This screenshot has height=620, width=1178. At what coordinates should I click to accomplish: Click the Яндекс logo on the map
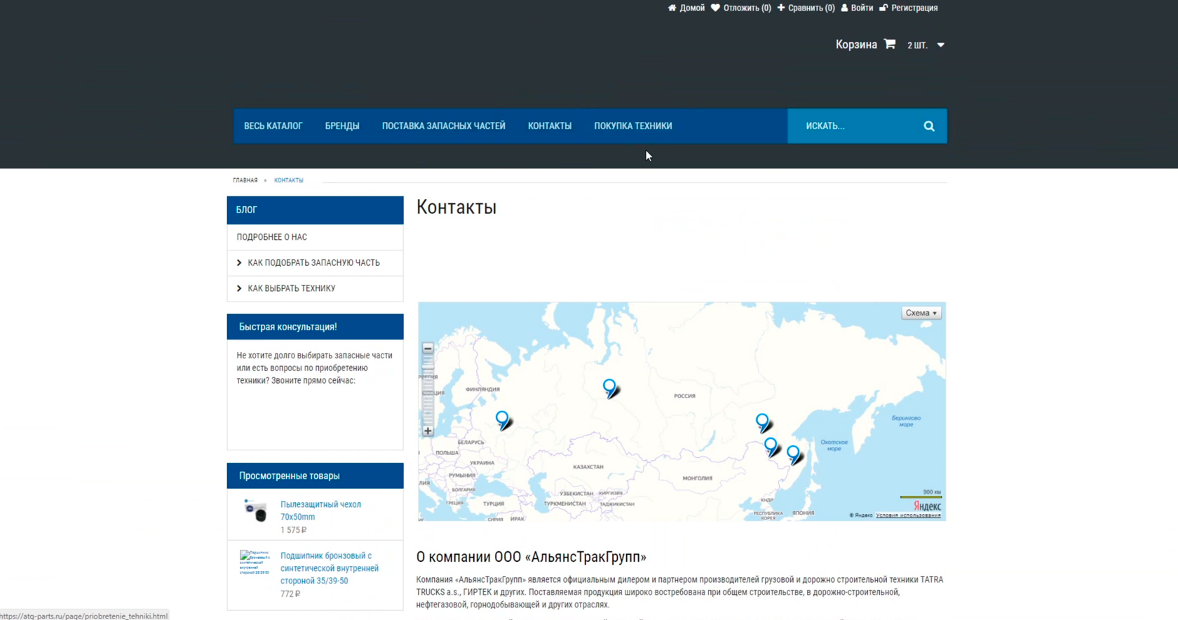[927, 506]
